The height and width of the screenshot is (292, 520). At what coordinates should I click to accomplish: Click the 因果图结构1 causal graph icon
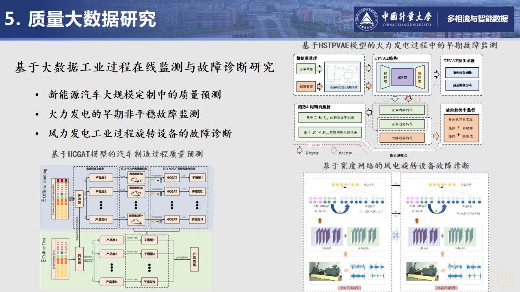[x=136, y=178]
